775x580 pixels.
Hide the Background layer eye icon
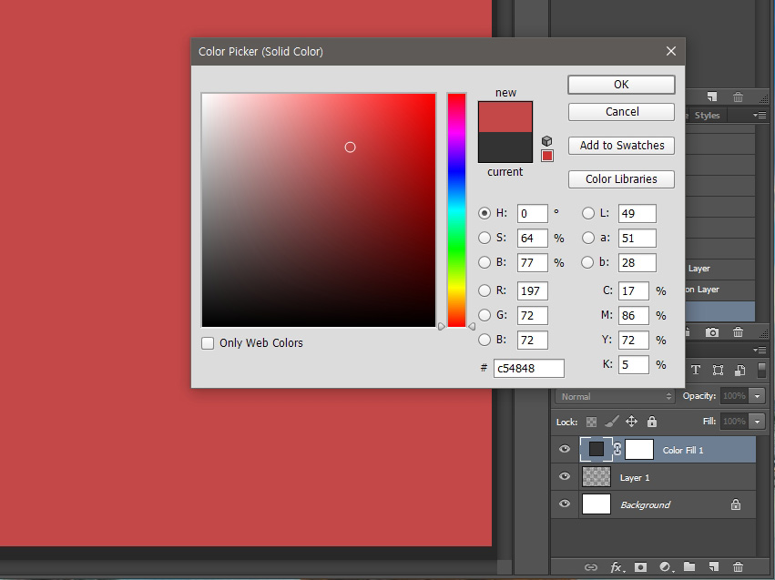pyautogui.click(x=565, y=504)
